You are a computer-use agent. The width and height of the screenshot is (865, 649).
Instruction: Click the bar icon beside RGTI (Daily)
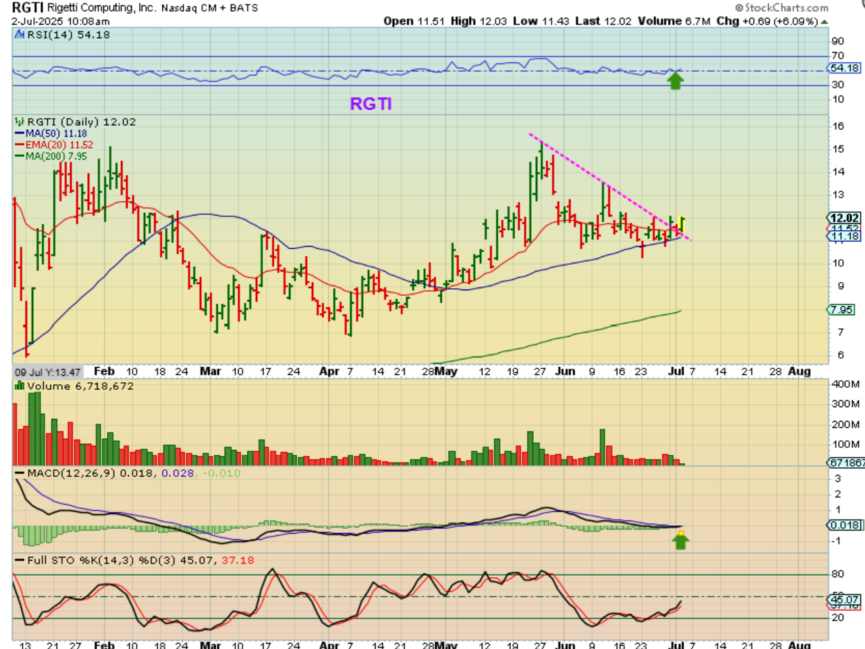tap(19, 122)
